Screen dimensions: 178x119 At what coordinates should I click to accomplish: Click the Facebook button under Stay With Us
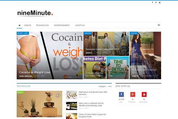tap(121, 94)
